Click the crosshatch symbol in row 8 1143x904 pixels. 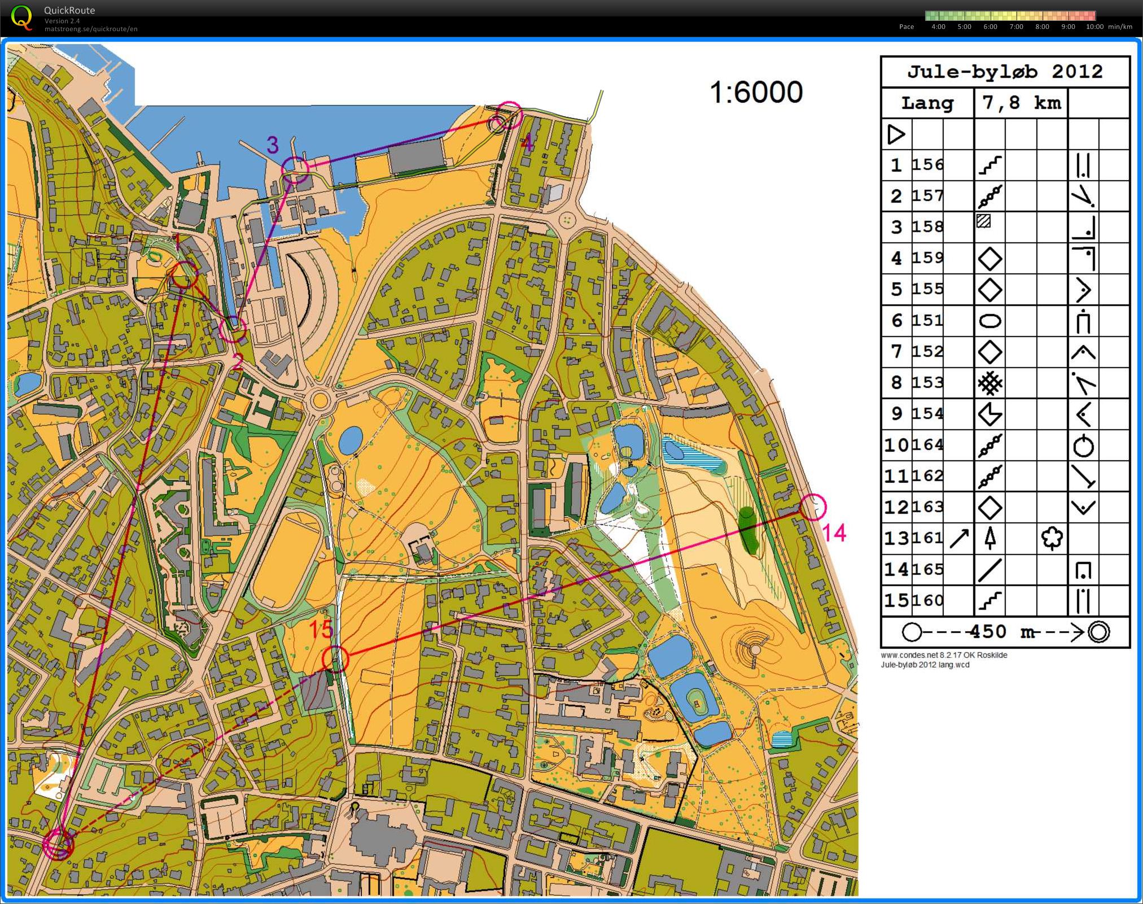tap(990, 383)
